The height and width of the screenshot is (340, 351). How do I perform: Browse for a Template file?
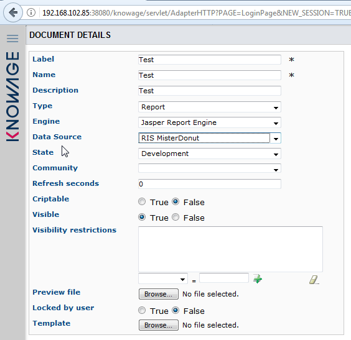tap(159, 325)
